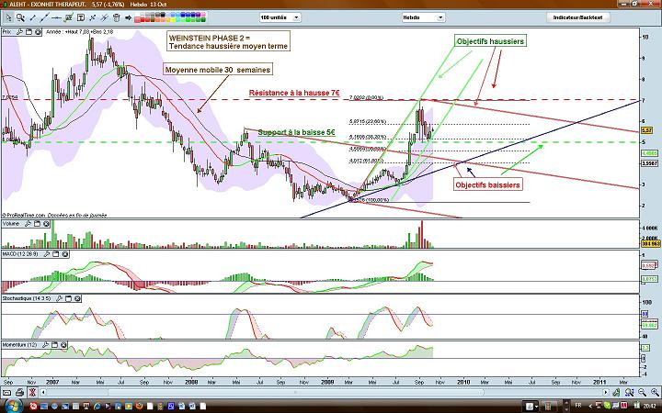Click Prix panel window icon
This screenshot has height=413, width=662.
[29, 32]
